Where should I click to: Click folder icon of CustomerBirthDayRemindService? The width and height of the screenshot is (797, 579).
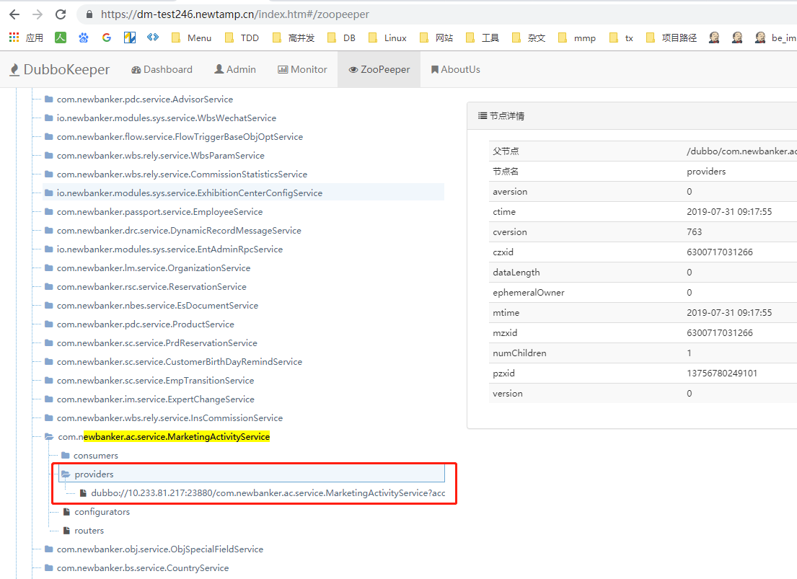pos(49,361)
